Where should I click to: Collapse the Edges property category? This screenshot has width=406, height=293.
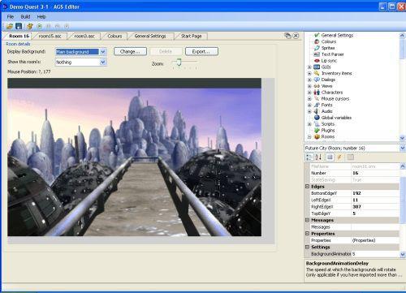point(307,187)
